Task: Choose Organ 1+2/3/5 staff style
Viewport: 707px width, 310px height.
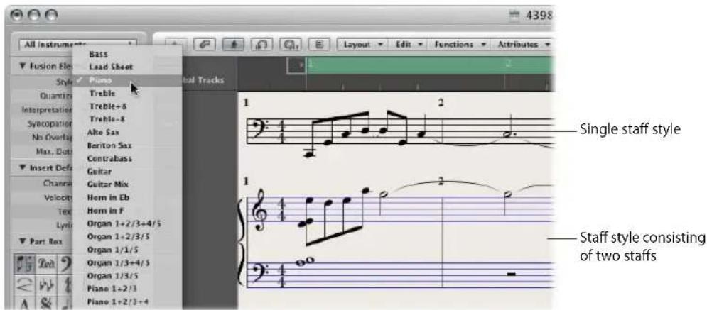Action: click(126, 237)
